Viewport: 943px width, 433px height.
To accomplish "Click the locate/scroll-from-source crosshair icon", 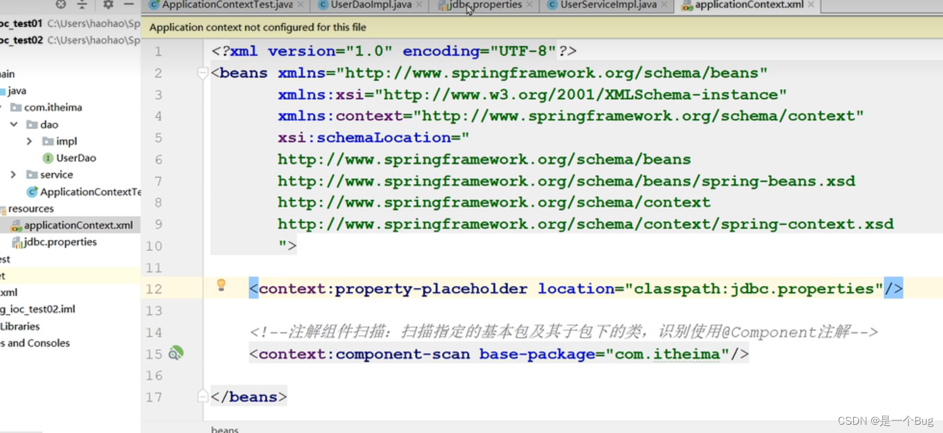I will 60,4.
